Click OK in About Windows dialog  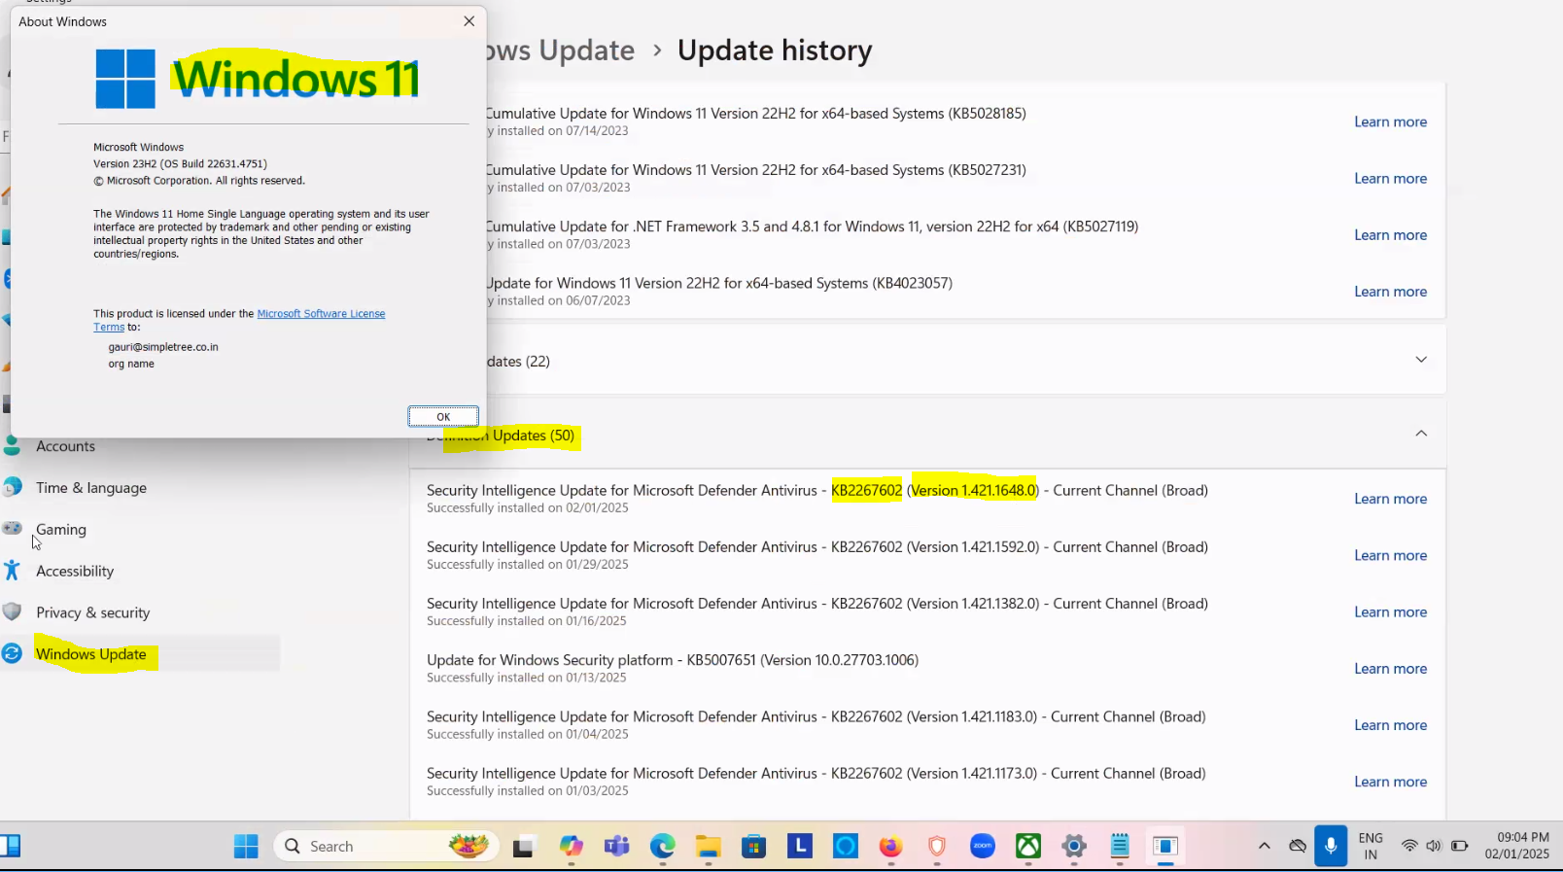pyautogui.click(x=443, y=416)
